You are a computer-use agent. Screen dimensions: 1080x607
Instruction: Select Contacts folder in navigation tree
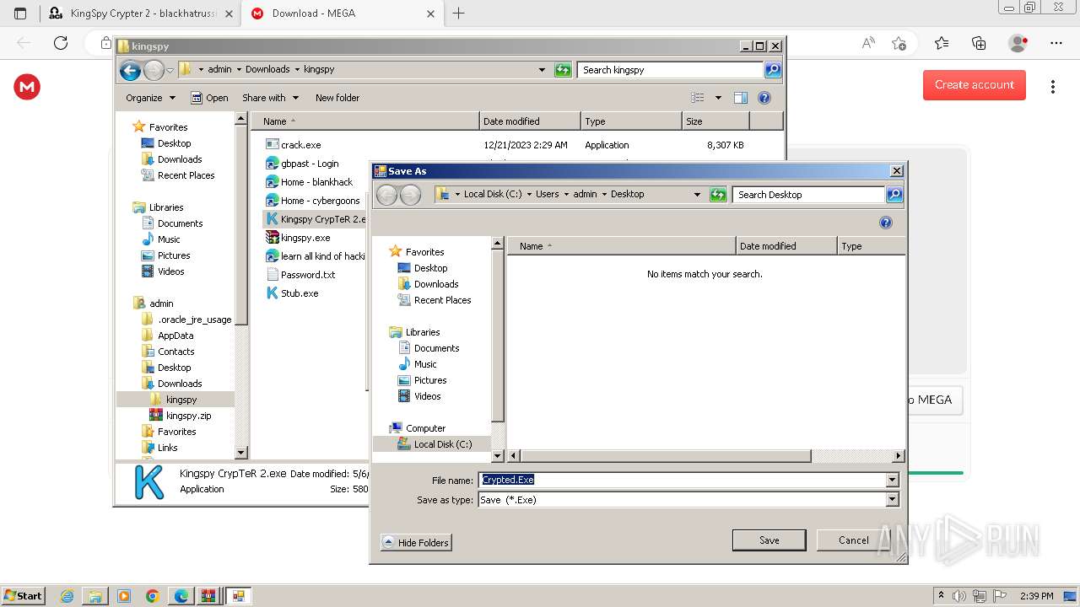(x=168, y=352)
